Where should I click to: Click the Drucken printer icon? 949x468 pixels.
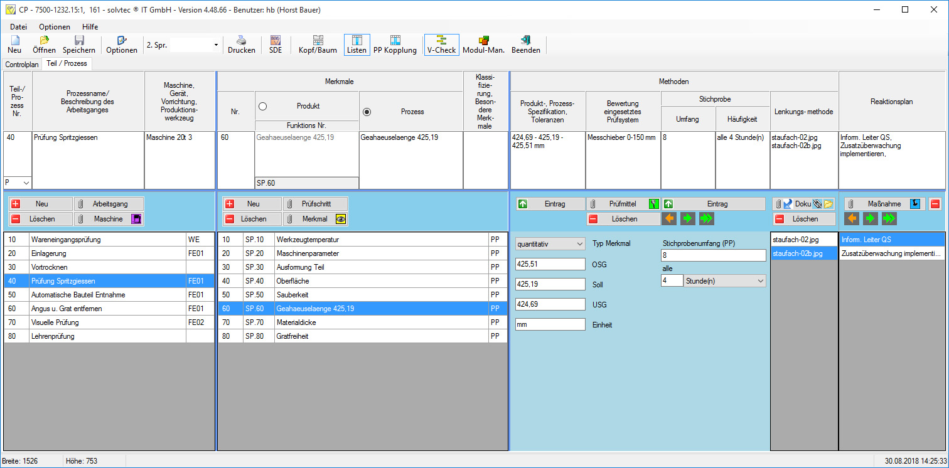click(241, 40)
